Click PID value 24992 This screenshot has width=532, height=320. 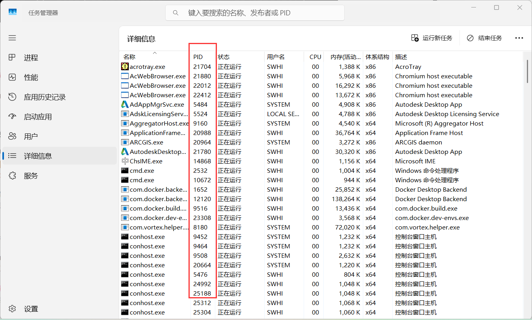(202, 284)
